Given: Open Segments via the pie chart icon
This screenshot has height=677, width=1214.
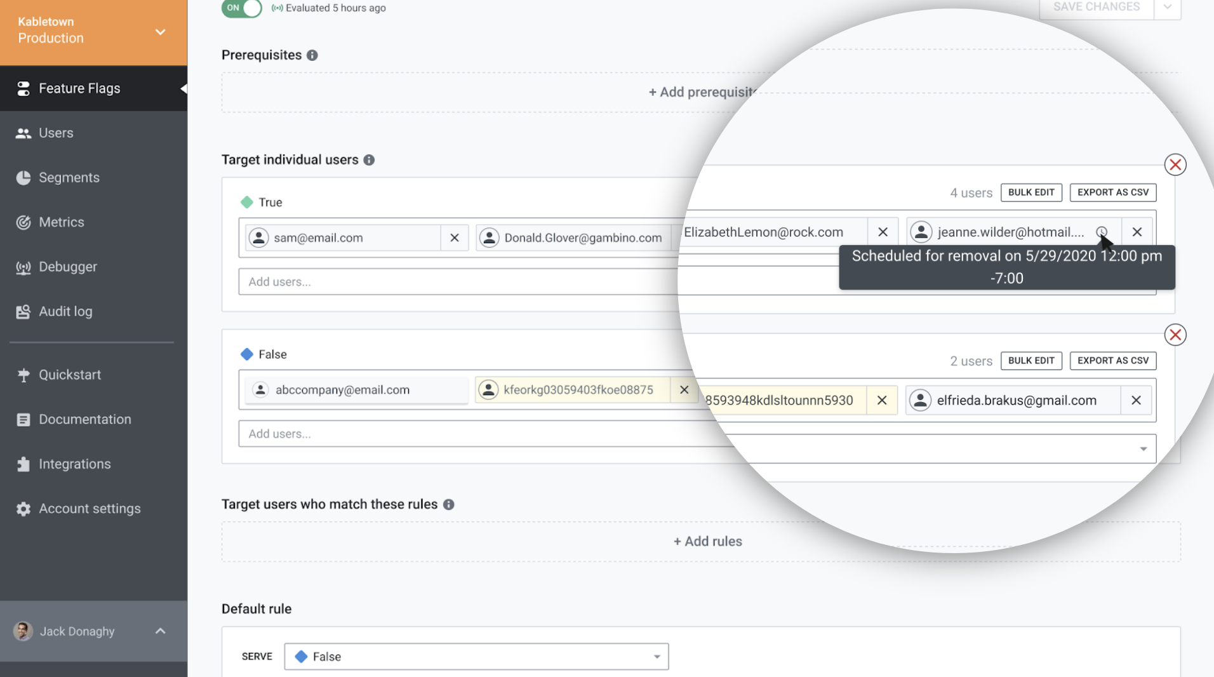Looking at the screenshot, I should (23, 177).
